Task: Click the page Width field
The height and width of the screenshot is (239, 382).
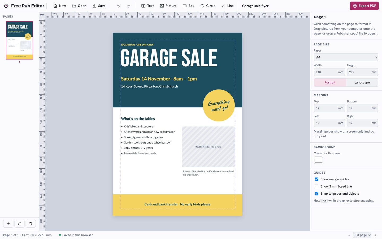Action: coord(329,72)
